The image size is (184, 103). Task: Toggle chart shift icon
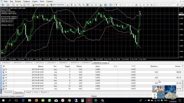pos(96,5)
